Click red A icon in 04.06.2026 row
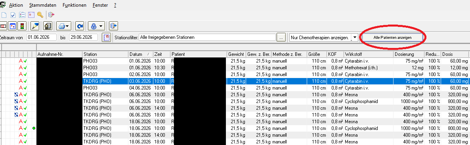 21,88
